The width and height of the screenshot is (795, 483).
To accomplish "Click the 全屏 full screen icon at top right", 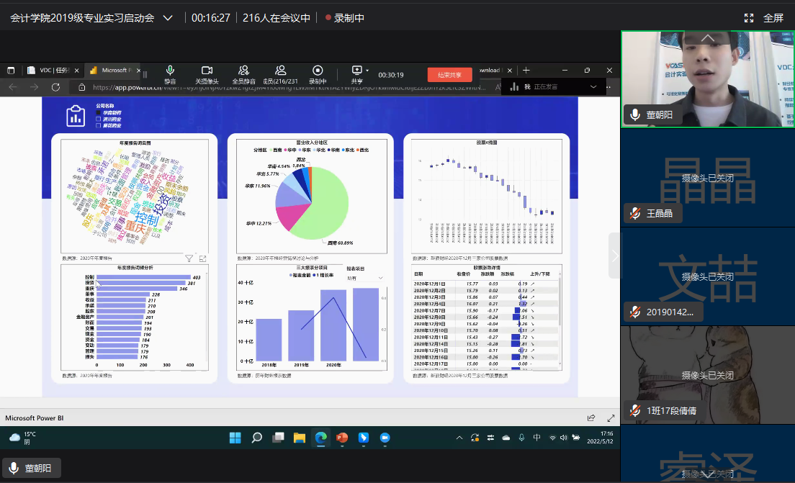I will click(749, 18).
